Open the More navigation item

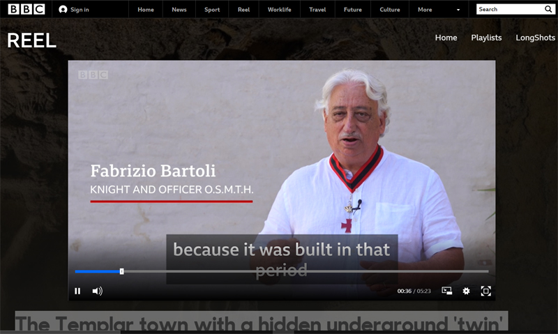425,10
